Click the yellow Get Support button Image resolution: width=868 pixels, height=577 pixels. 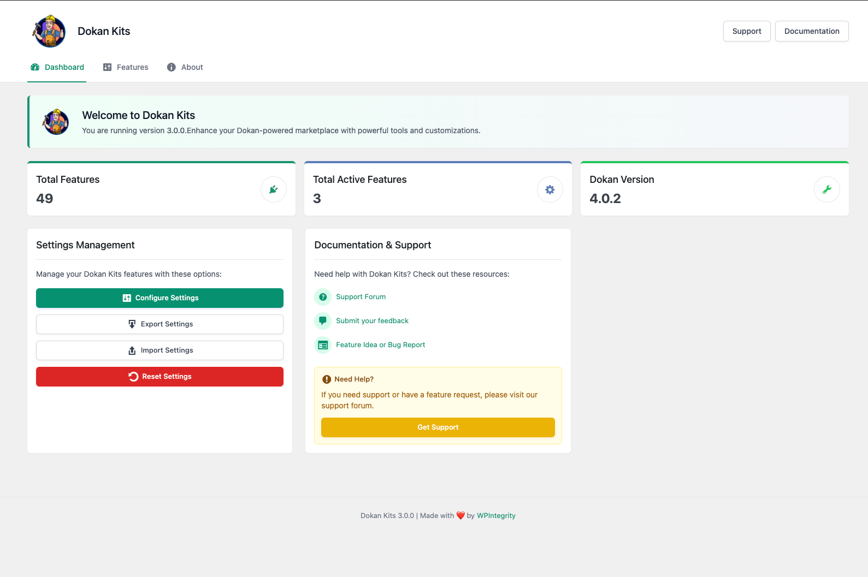(x=438, y=427)
